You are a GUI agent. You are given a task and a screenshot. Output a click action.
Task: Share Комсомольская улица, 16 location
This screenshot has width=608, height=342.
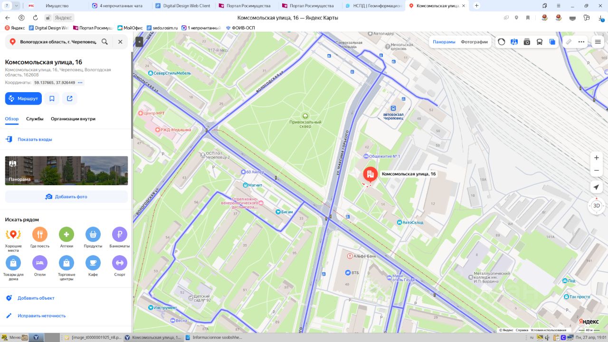[70, 98]
